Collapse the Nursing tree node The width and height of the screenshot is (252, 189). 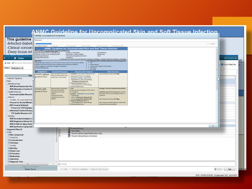tap(7, 116)
